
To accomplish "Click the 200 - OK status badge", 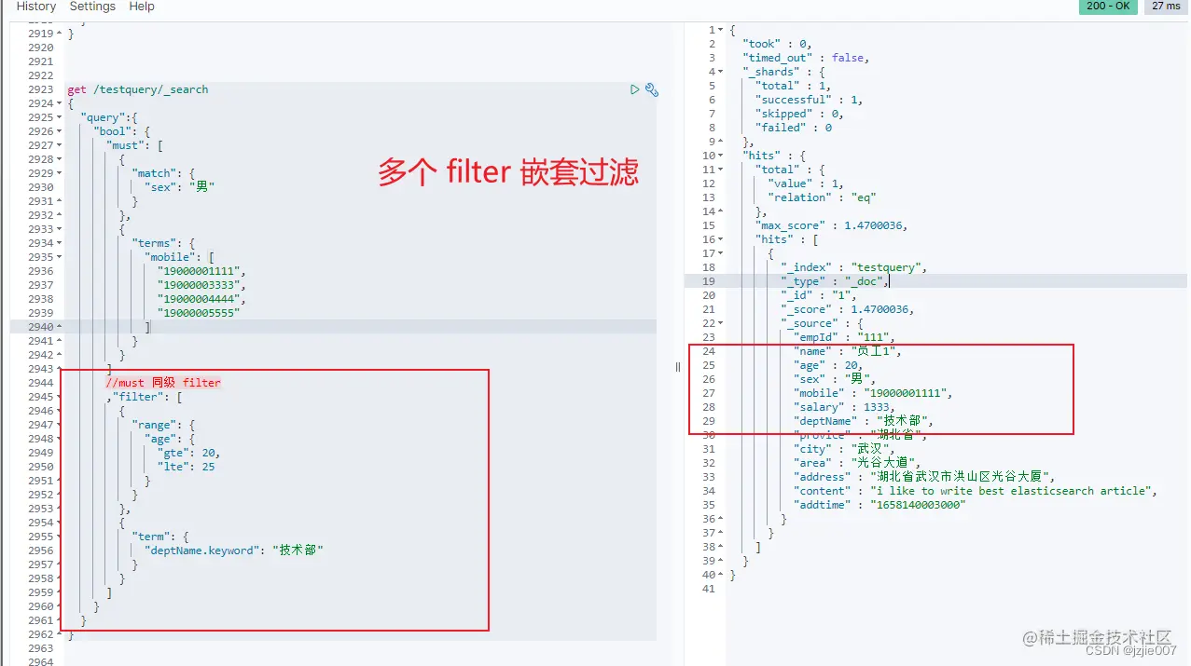I will [x=1108, y=7].
